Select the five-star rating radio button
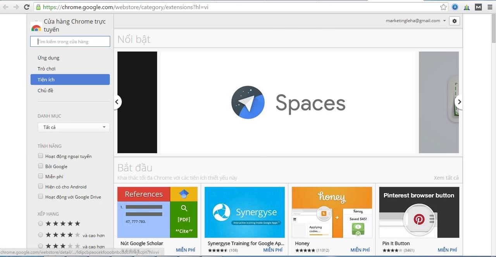496x257 pixels. pyautogui.click(x=40, y=223)
